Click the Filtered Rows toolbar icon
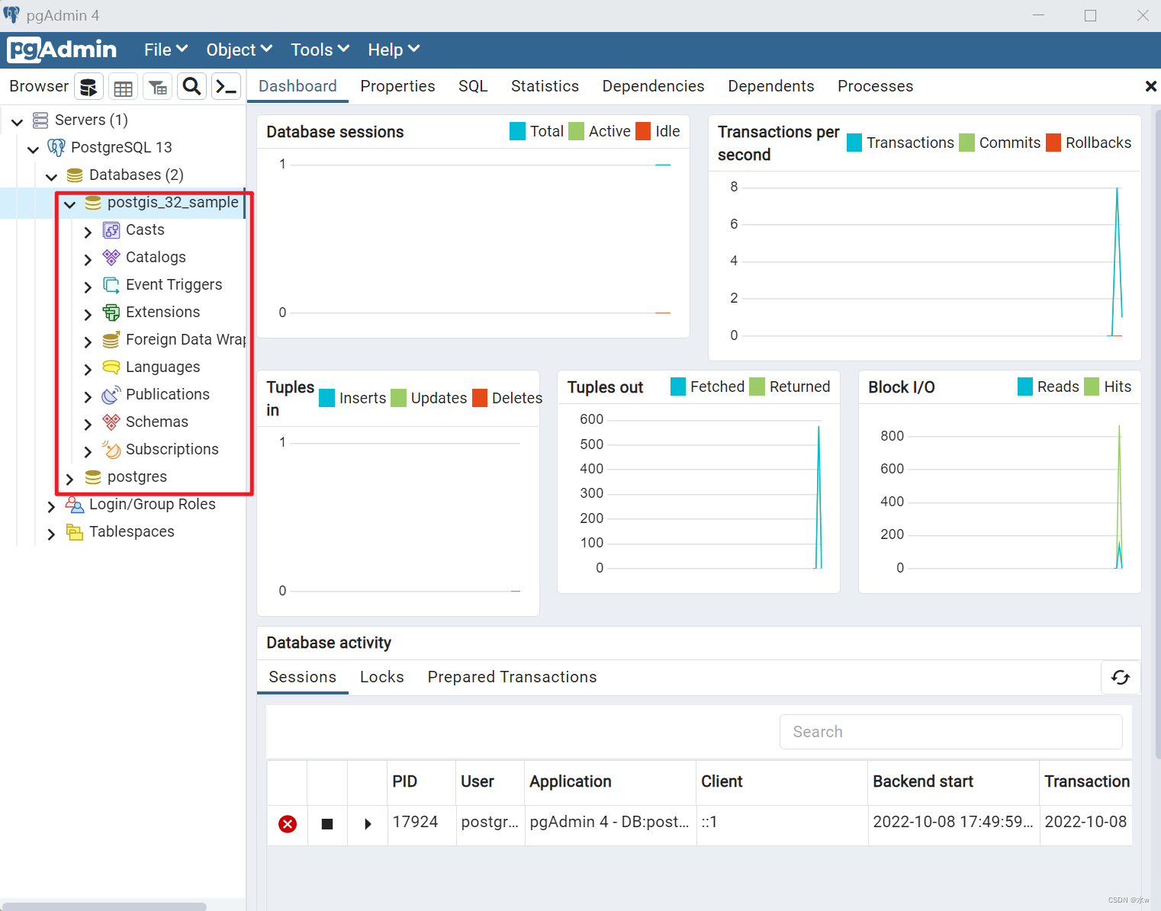 coord(158,87)
